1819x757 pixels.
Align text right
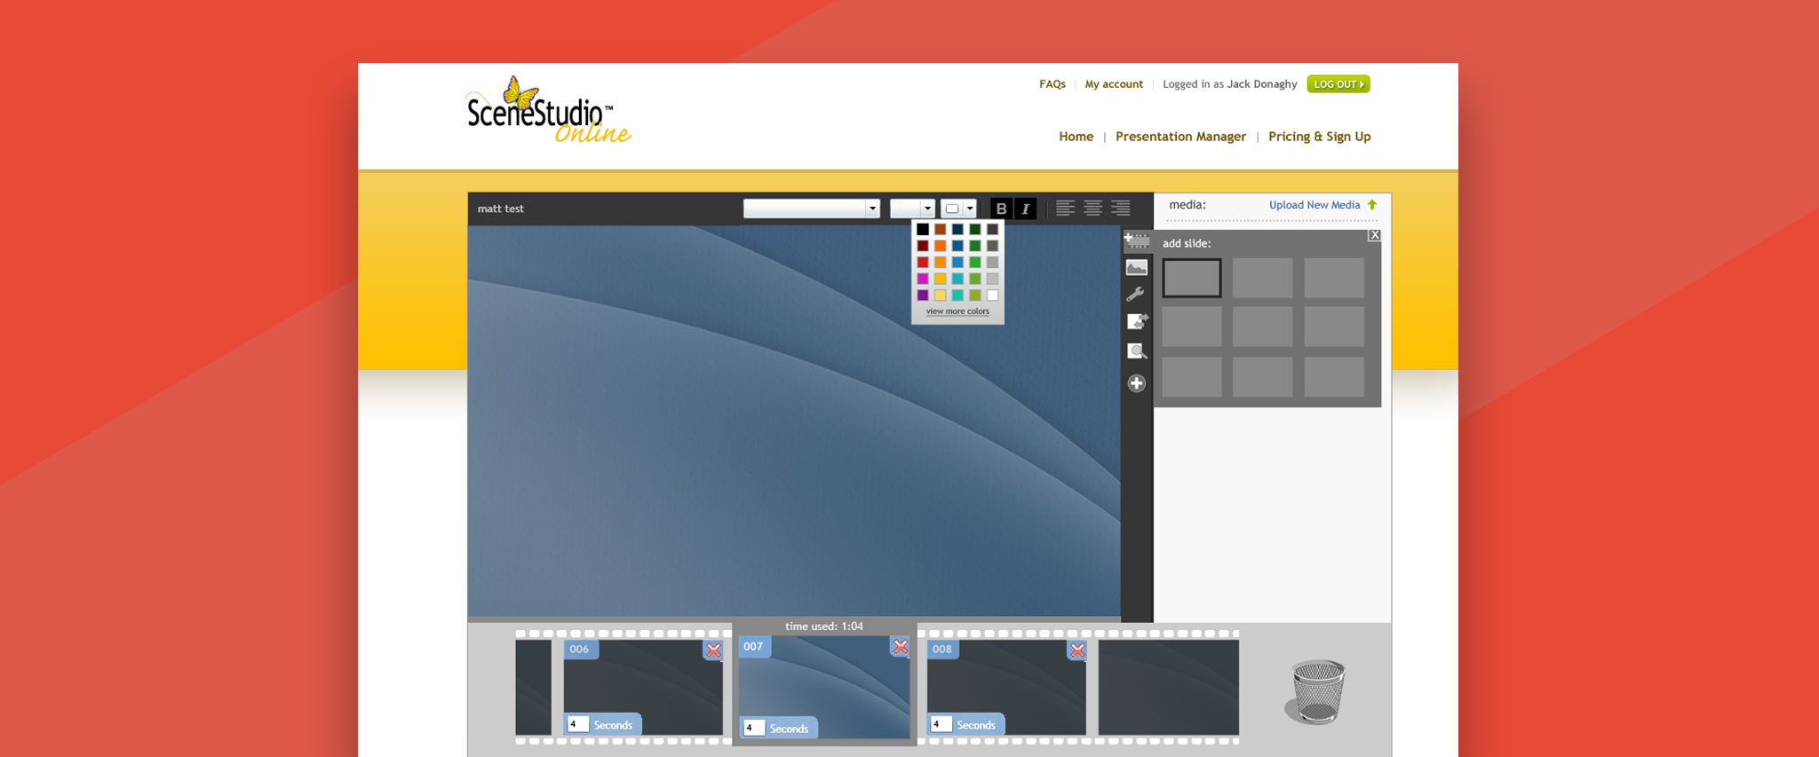point(1121,208)
